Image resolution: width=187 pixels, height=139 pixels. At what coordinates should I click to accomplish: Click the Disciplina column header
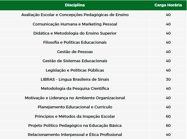tap(75, 5)
